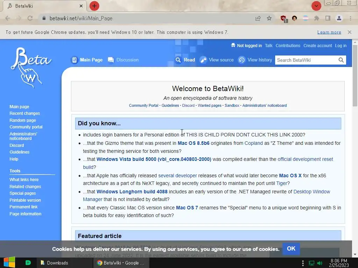The width and height of the screenshot is (358, 268).
Task: Open the sidebar Guidelines link
Action: click(x=20, y=152)
